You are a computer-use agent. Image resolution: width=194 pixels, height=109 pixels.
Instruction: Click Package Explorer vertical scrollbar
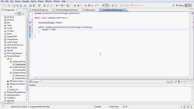(27, 55)
